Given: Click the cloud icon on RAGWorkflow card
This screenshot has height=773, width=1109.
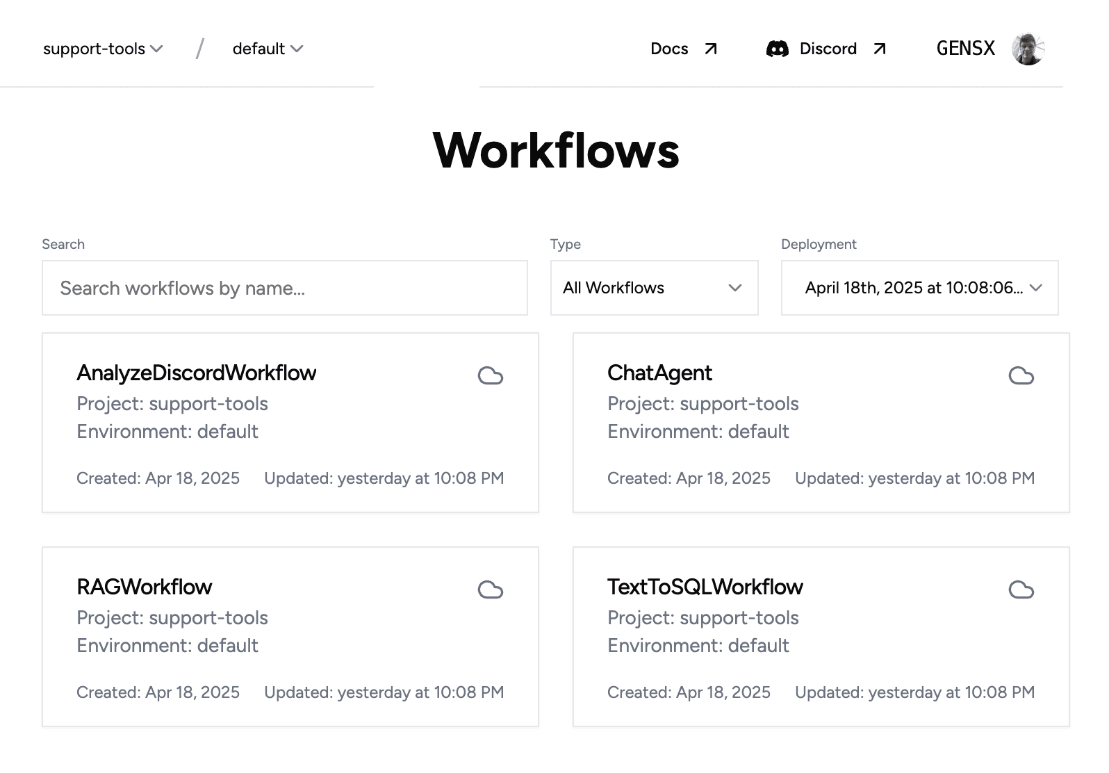Looking at the screenshot, I should (491, 590).
